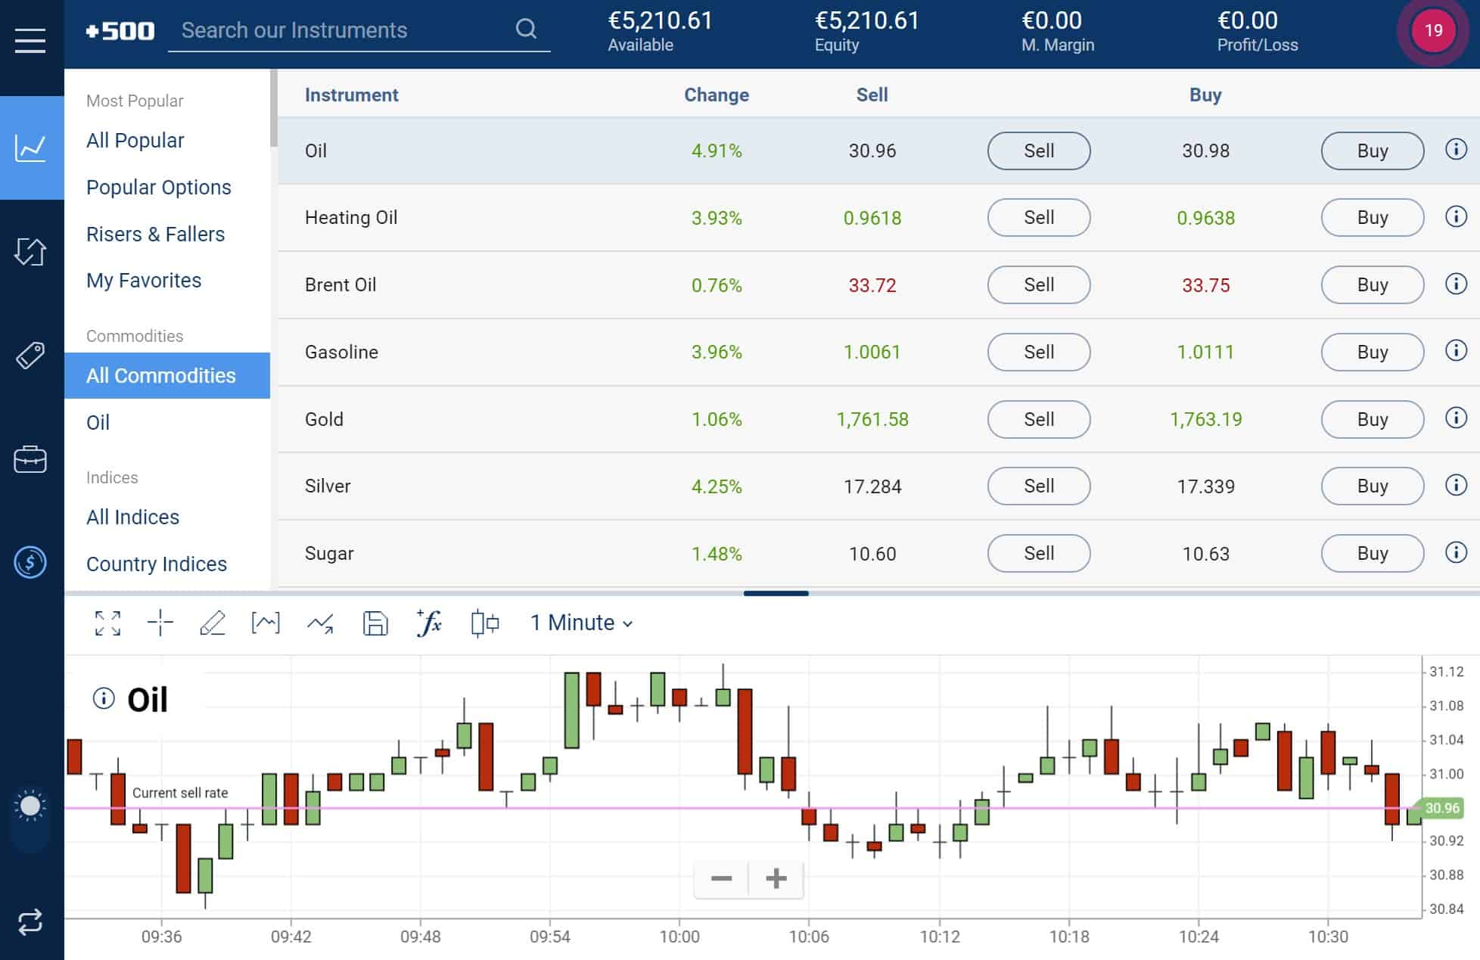
Task: Open the dollar funds sidebar icon
Action: pyautogui.click(x=30, y=562)
